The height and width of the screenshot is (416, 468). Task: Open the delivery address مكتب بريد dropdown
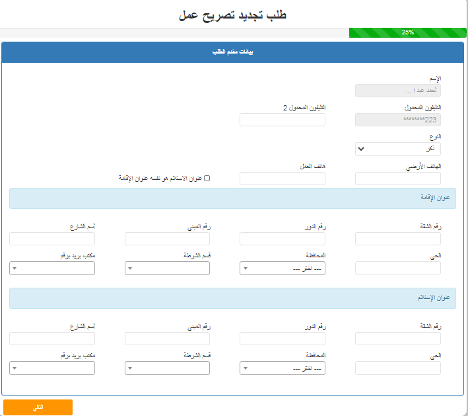tap(52, 368)
